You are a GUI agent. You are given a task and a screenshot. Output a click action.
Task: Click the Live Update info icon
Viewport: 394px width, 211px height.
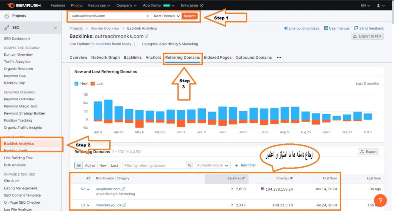tap(134, 44)
